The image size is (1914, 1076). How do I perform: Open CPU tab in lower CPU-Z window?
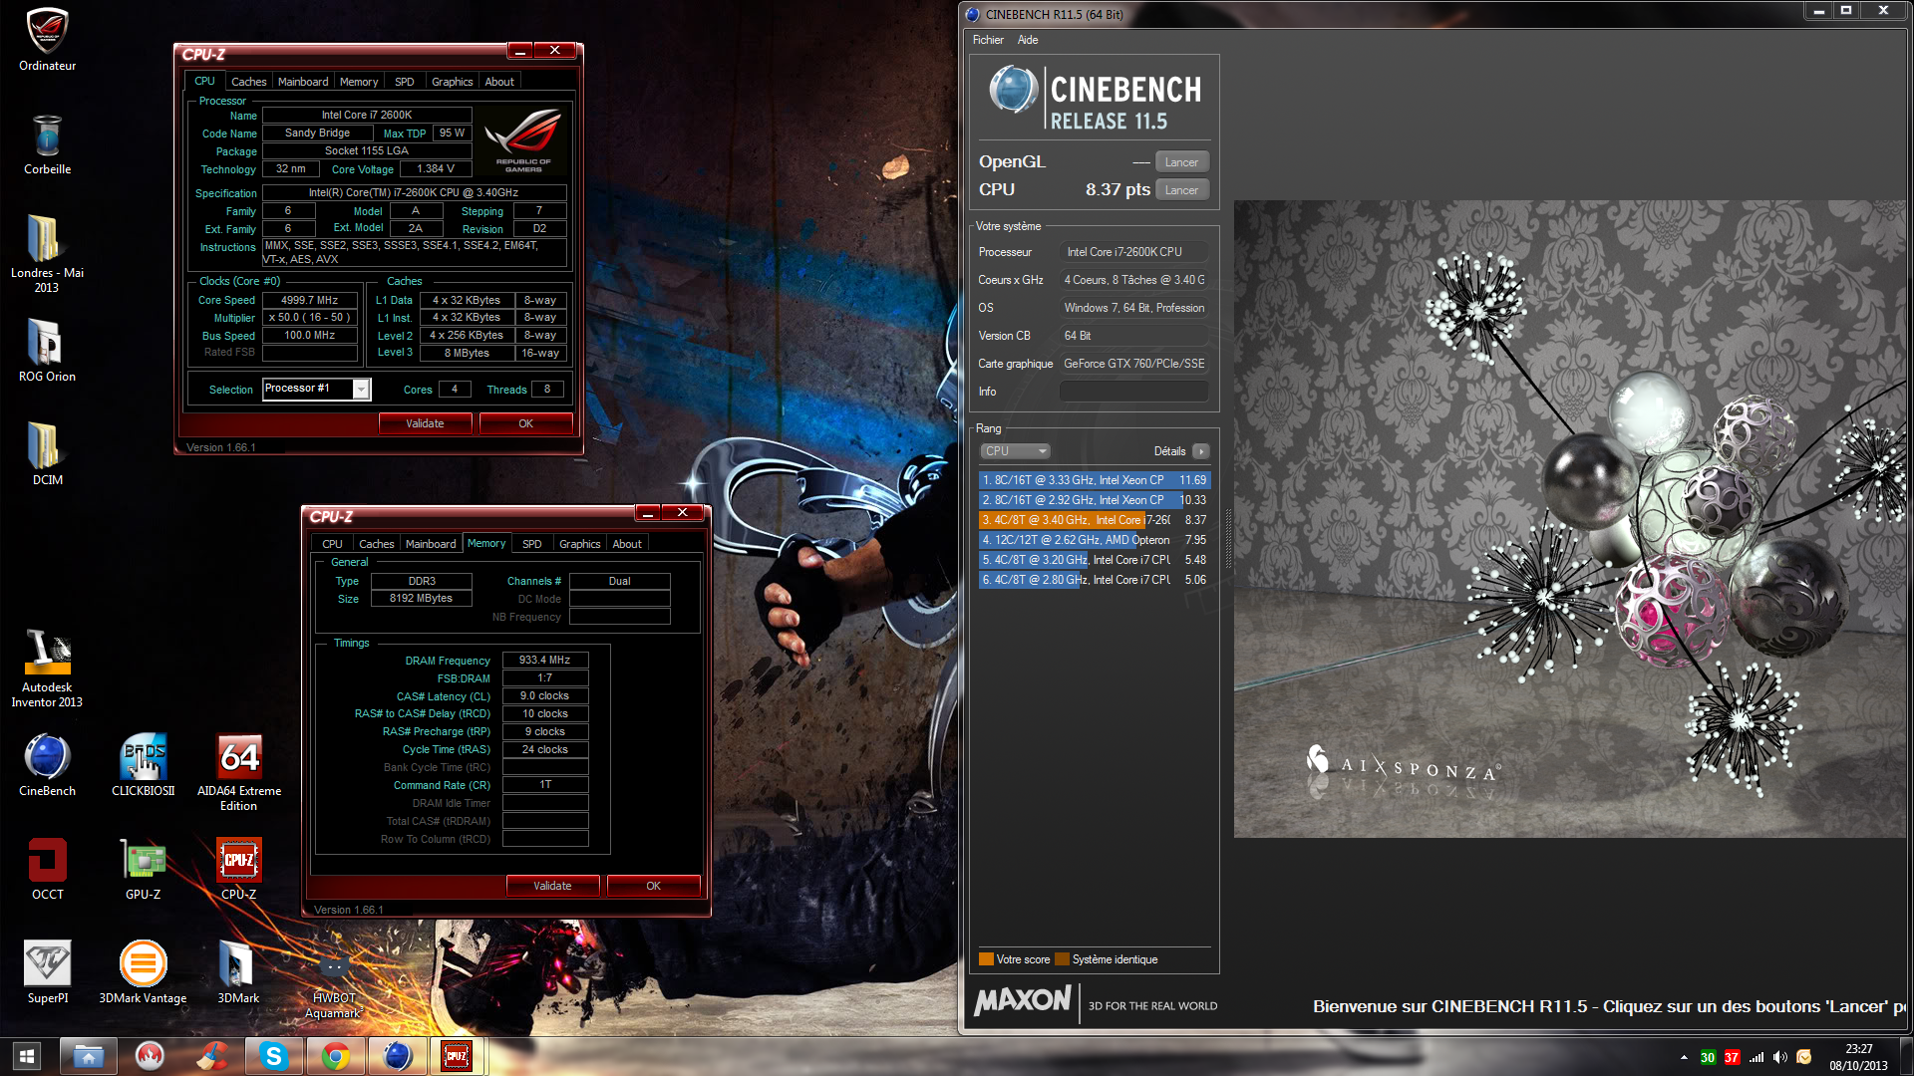click(x=332, y=544)
